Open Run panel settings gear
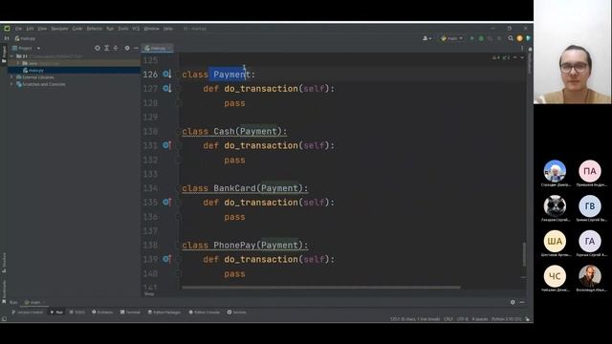This screenshot has height=344, width=612. (513, 302)
